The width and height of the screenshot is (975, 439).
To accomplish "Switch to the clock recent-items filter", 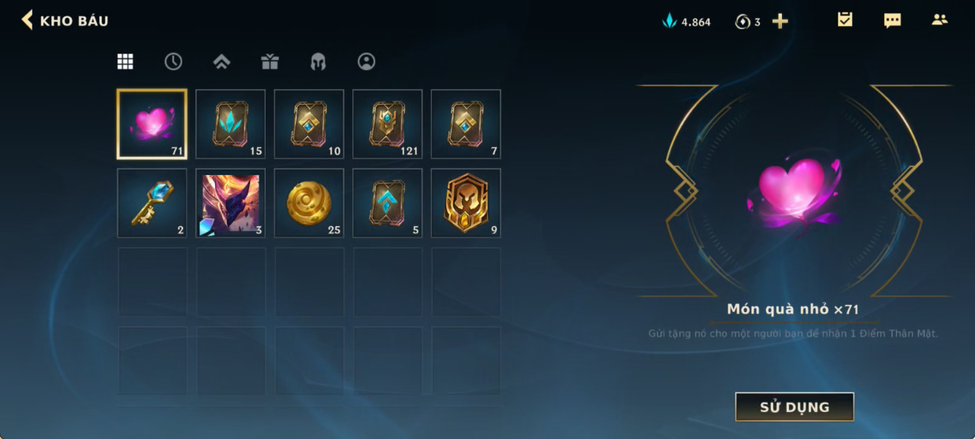I will click(173, 61).
